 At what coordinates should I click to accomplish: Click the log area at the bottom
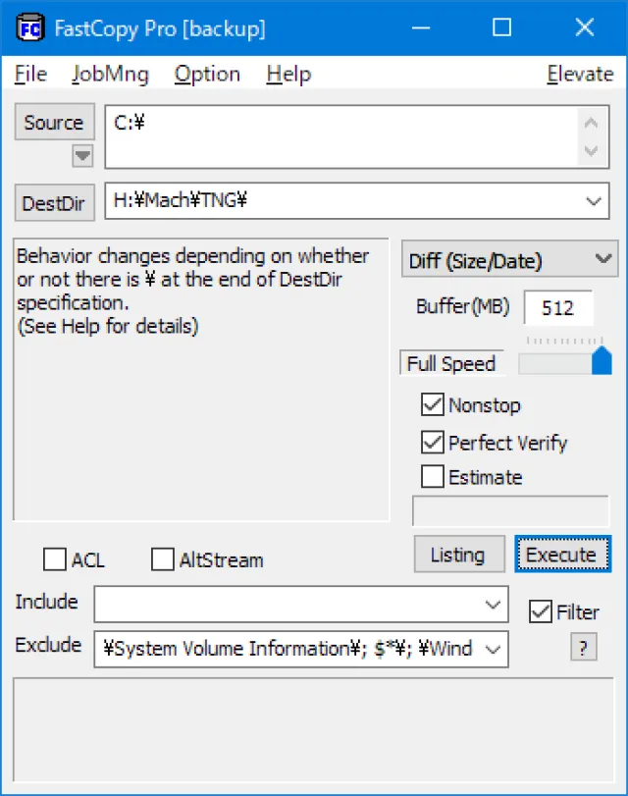313,729
